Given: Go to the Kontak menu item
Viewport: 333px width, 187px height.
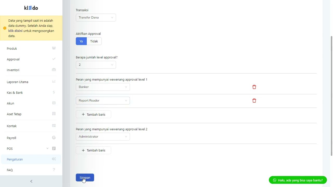Looking at the screenshot, I should (12, 126).
